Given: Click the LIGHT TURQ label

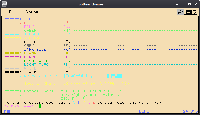Looking at the screenshot, I should click(x=36, y=65).
